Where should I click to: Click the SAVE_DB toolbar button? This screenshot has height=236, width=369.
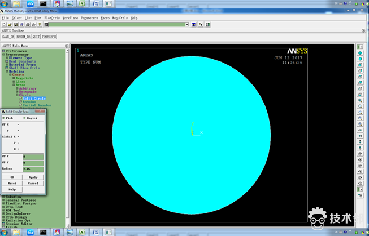pos(8,37)
